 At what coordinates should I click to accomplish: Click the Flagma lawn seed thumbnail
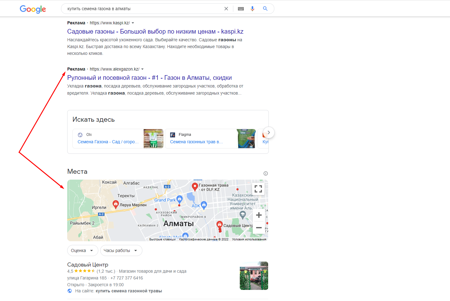pos(246,139)
